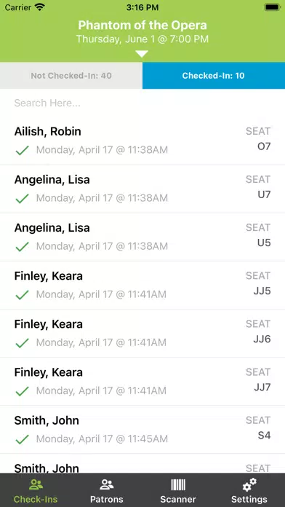Toggle check-in mark for Finley, Keara JJ5
This screenshot has height=507, width=285.
pos(23,294)
